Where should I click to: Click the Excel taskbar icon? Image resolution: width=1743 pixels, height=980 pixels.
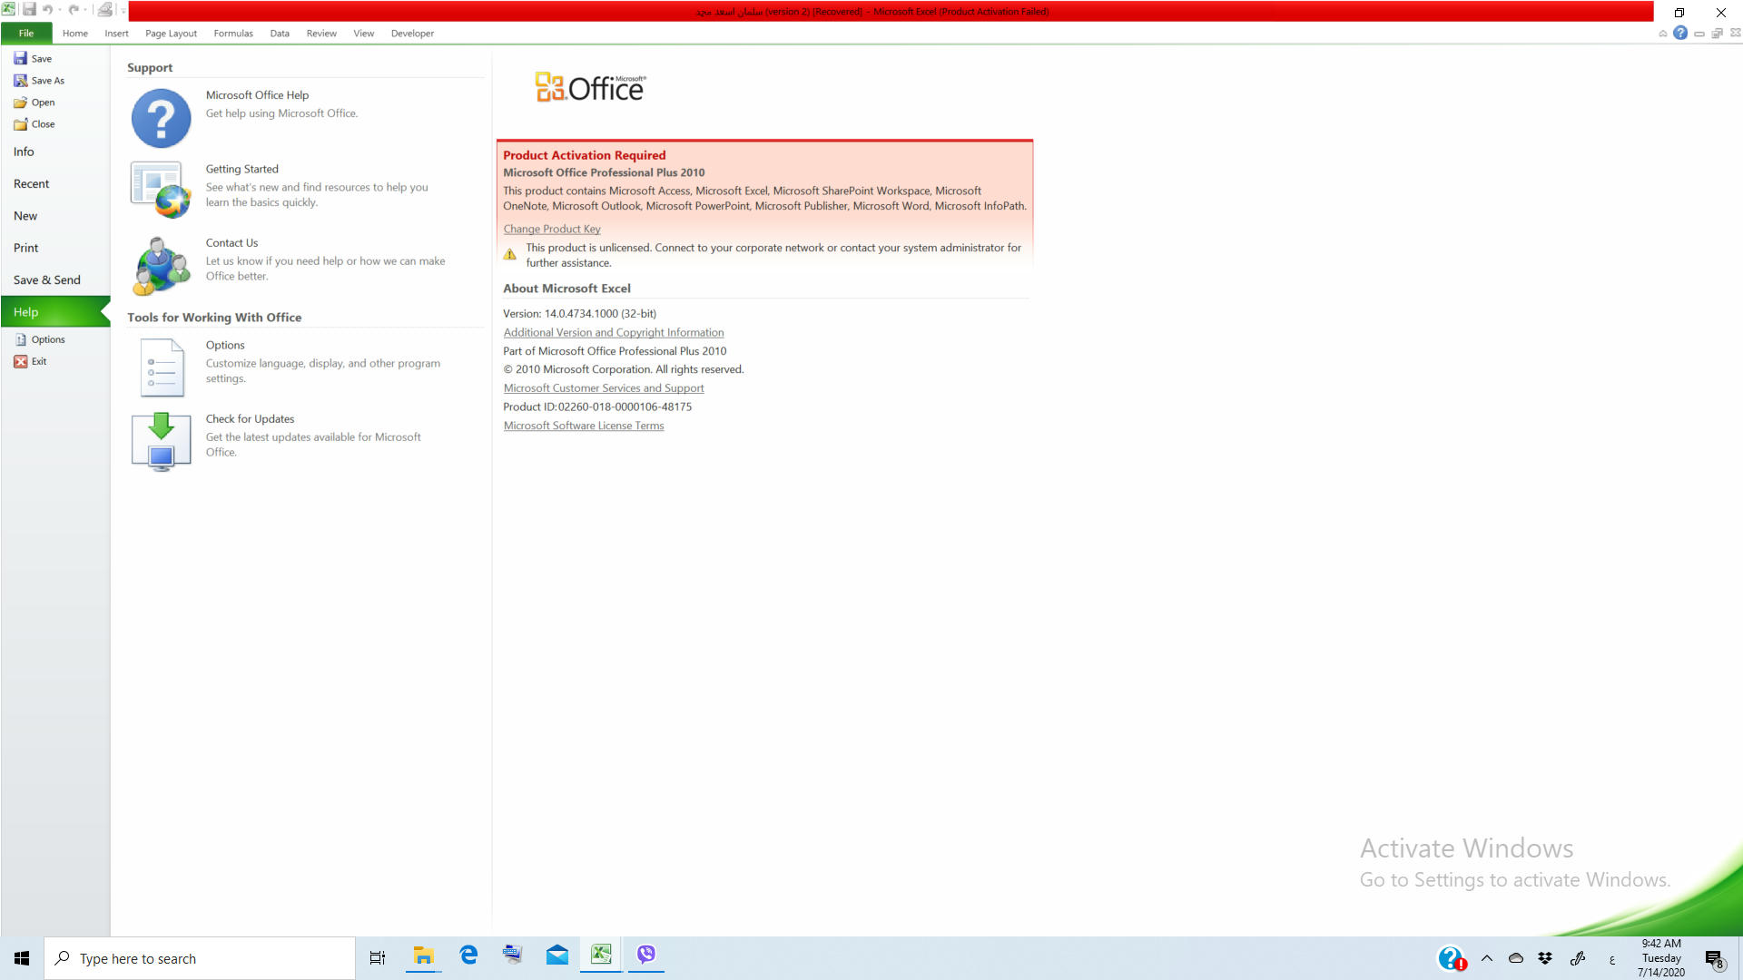point(601,955)
